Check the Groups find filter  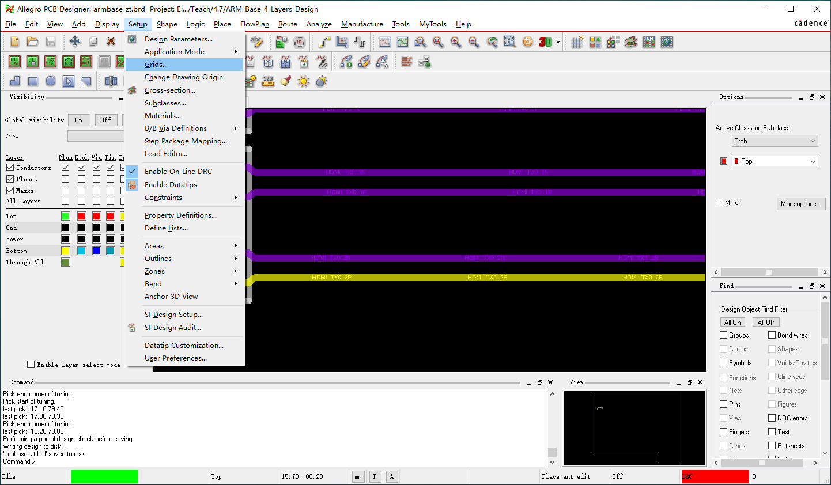coord(724,335)
